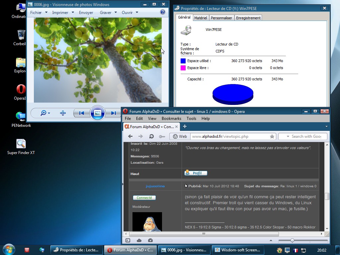This screenshot has width=340, height=255.
Task: Open the Tools menu in Opera
Action: (191, 119)
